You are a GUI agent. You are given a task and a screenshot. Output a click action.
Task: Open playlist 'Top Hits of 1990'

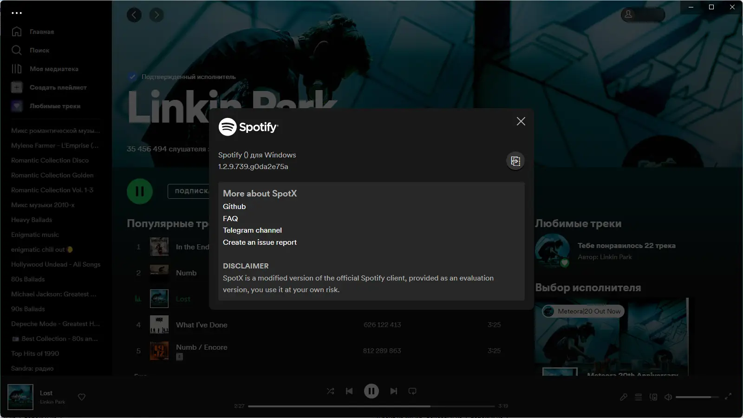tap(35, 354)
